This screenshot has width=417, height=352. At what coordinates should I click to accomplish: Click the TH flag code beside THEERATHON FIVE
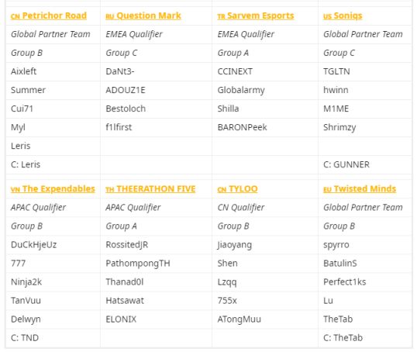click(x=110, y=190)
